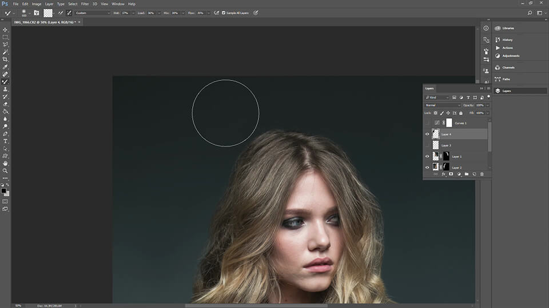The width and height of the screenshot is (549, 308).
Task: Open the Custom brush preset dropdown
Action: tap(93, 13)
